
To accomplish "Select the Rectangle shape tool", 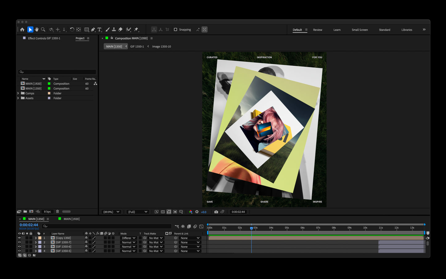I will [86, 30].
